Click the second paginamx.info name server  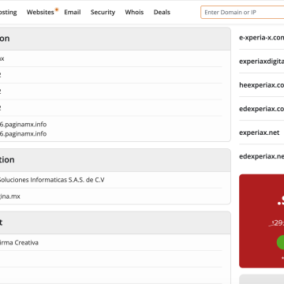click(x=23, y=133)
